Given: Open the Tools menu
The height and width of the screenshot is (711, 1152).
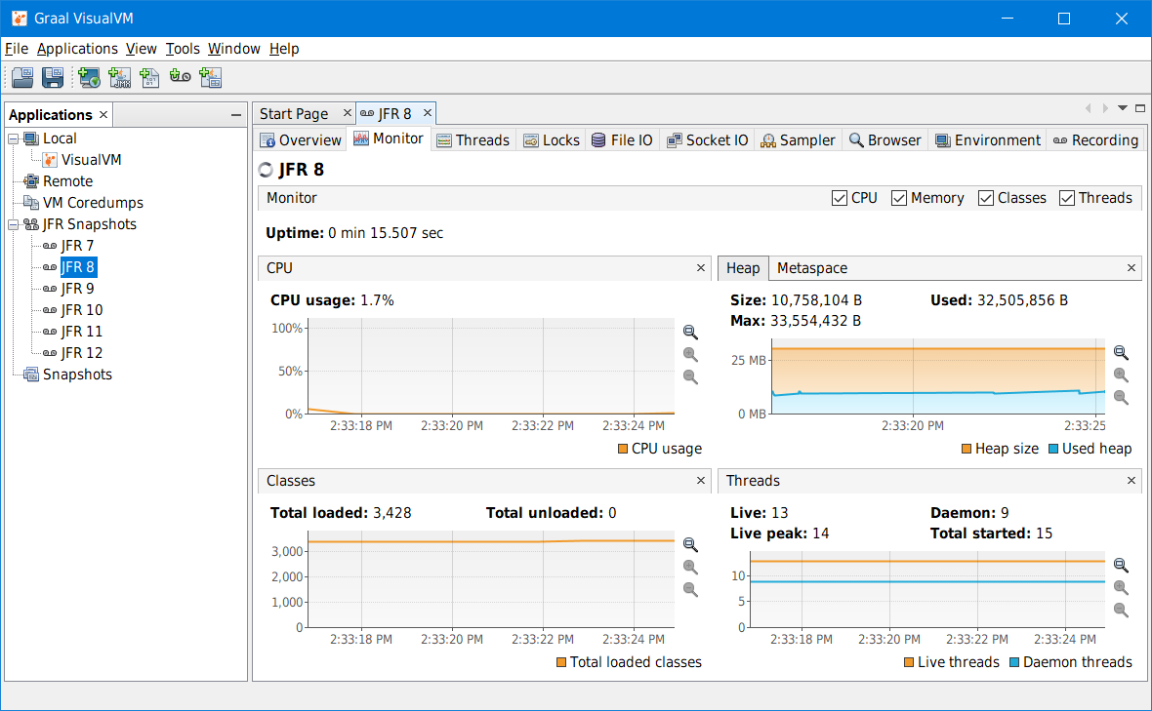Looking at the screenshot, I should tap(183, 49).
